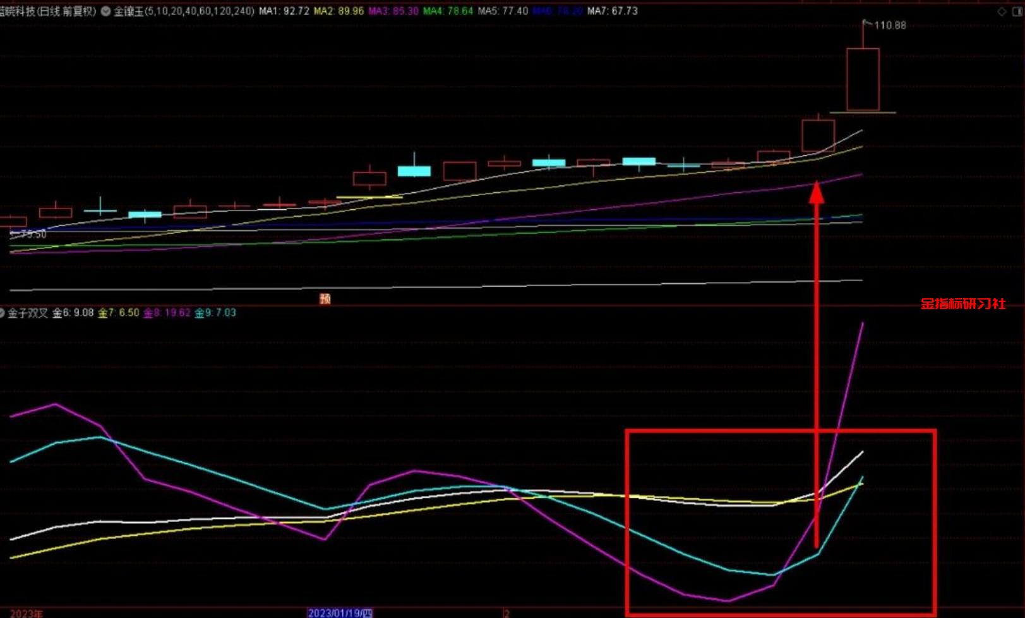Click the 2023年 year label on time axis

27,614
